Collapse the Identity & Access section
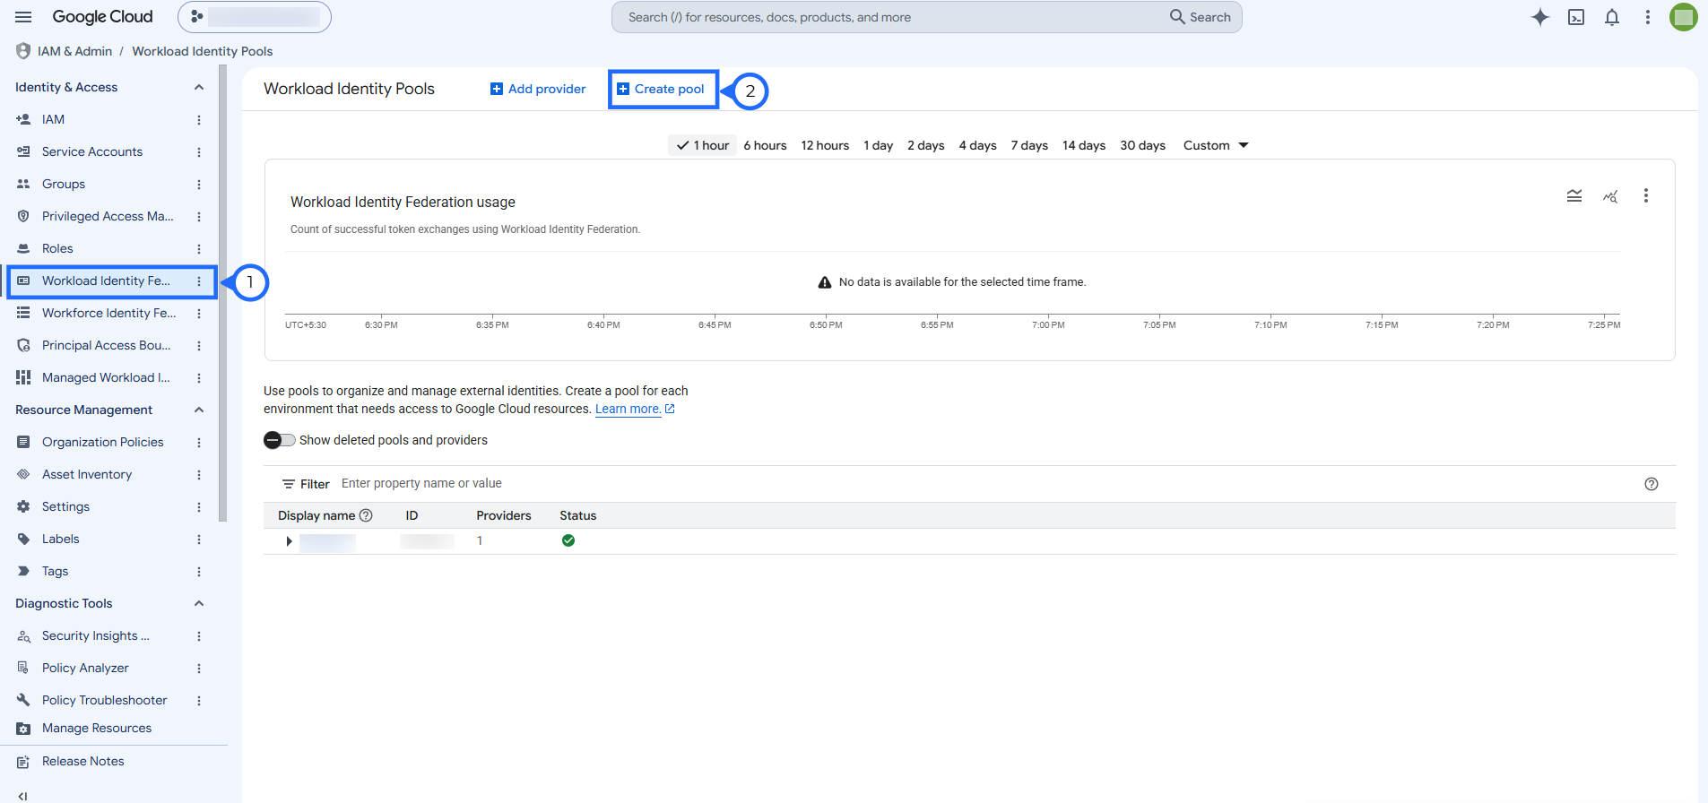Screen dimensions: 1708x803 pos(199,87)
